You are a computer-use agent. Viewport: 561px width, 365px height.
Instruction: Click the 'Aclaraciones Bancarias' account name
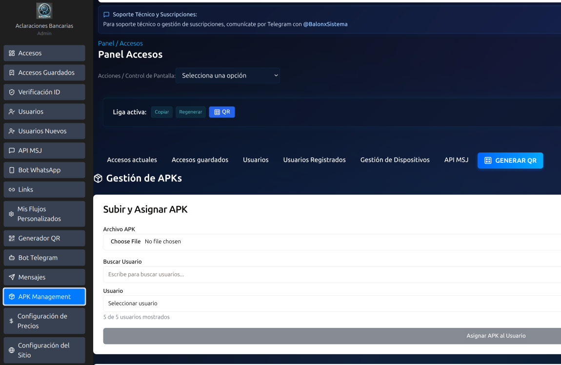point(44,26)
